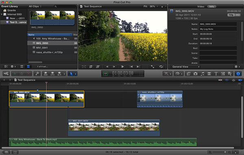Open the Enhancements magic wand menu

pos(167,74)
